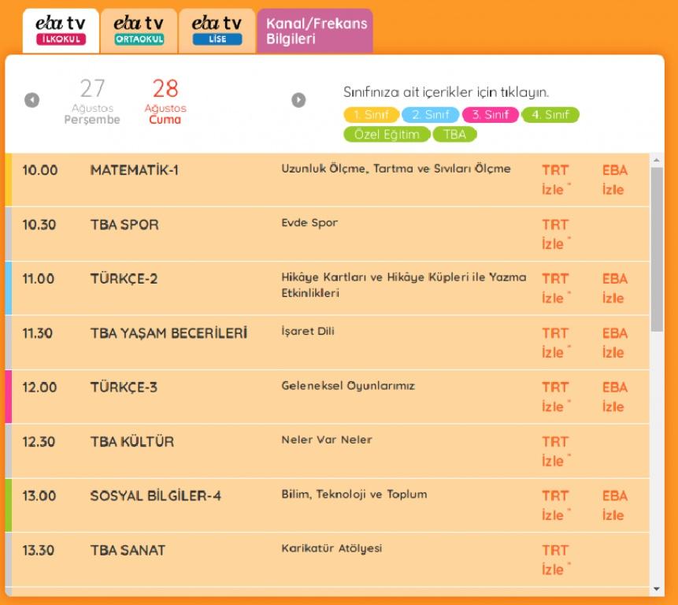Click TRT İzle for MATEMATİK-1
678x605 pixels.
(x=555, y=180)
